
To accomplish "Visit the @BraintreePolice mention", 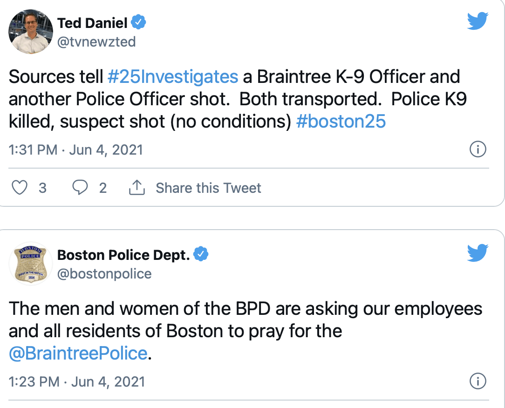I will (x=78, y=353).
